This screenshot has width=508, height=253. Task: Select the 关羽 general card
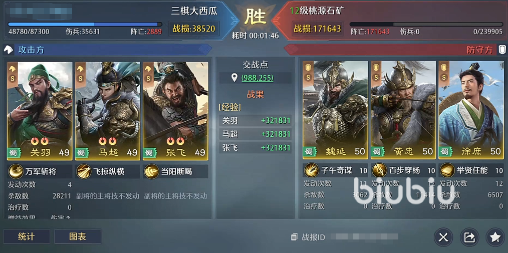pos(40,111)
